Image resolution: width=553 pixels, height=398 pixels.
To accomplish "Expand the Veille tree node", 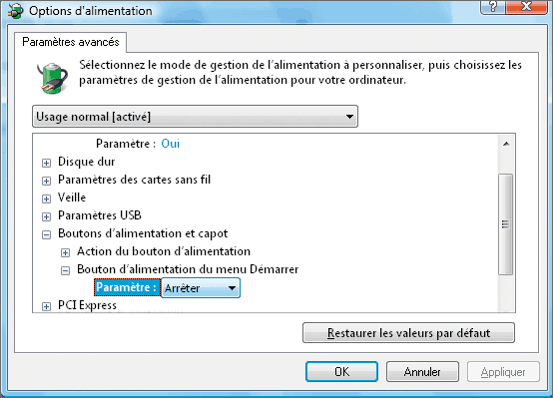I will point(46,199).
